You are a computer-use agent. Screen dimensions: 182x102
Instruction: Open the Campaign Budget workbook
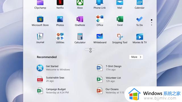click(53, 91)
